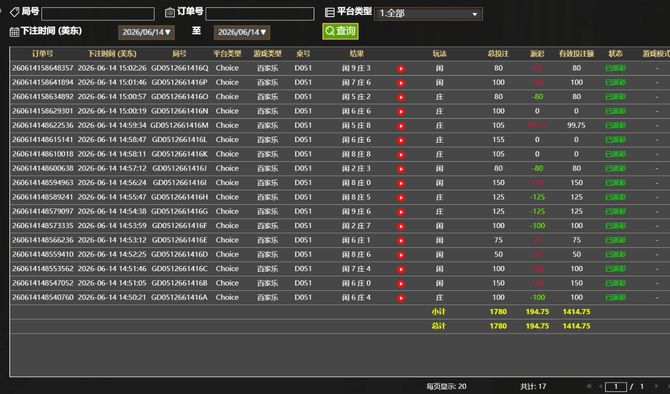Click the 桌号 column header
Image resolution: width=670 pixels, height=394 pixels.
tap(303, 54)
